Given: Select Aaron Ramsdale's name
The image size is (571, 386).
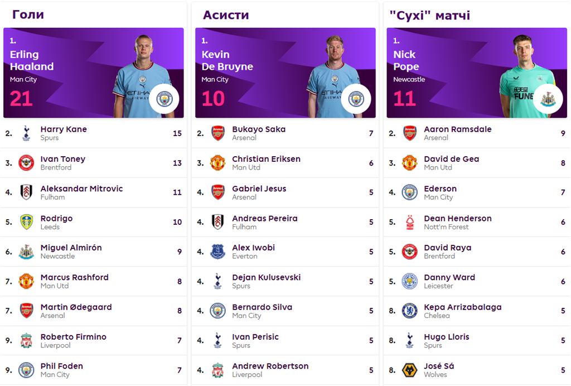Looking at the screenshot, I should (x=457, y=129).
